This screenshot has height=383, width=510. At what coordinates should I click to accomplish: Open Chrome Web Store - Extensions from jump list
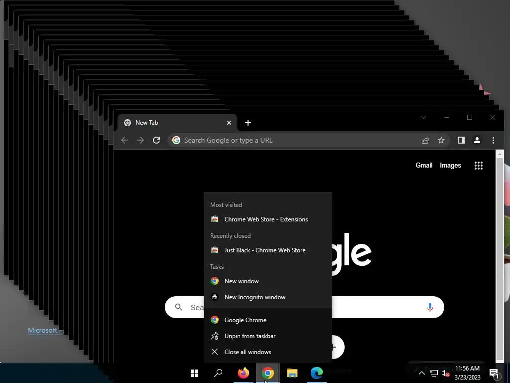[x=267, y=219]
